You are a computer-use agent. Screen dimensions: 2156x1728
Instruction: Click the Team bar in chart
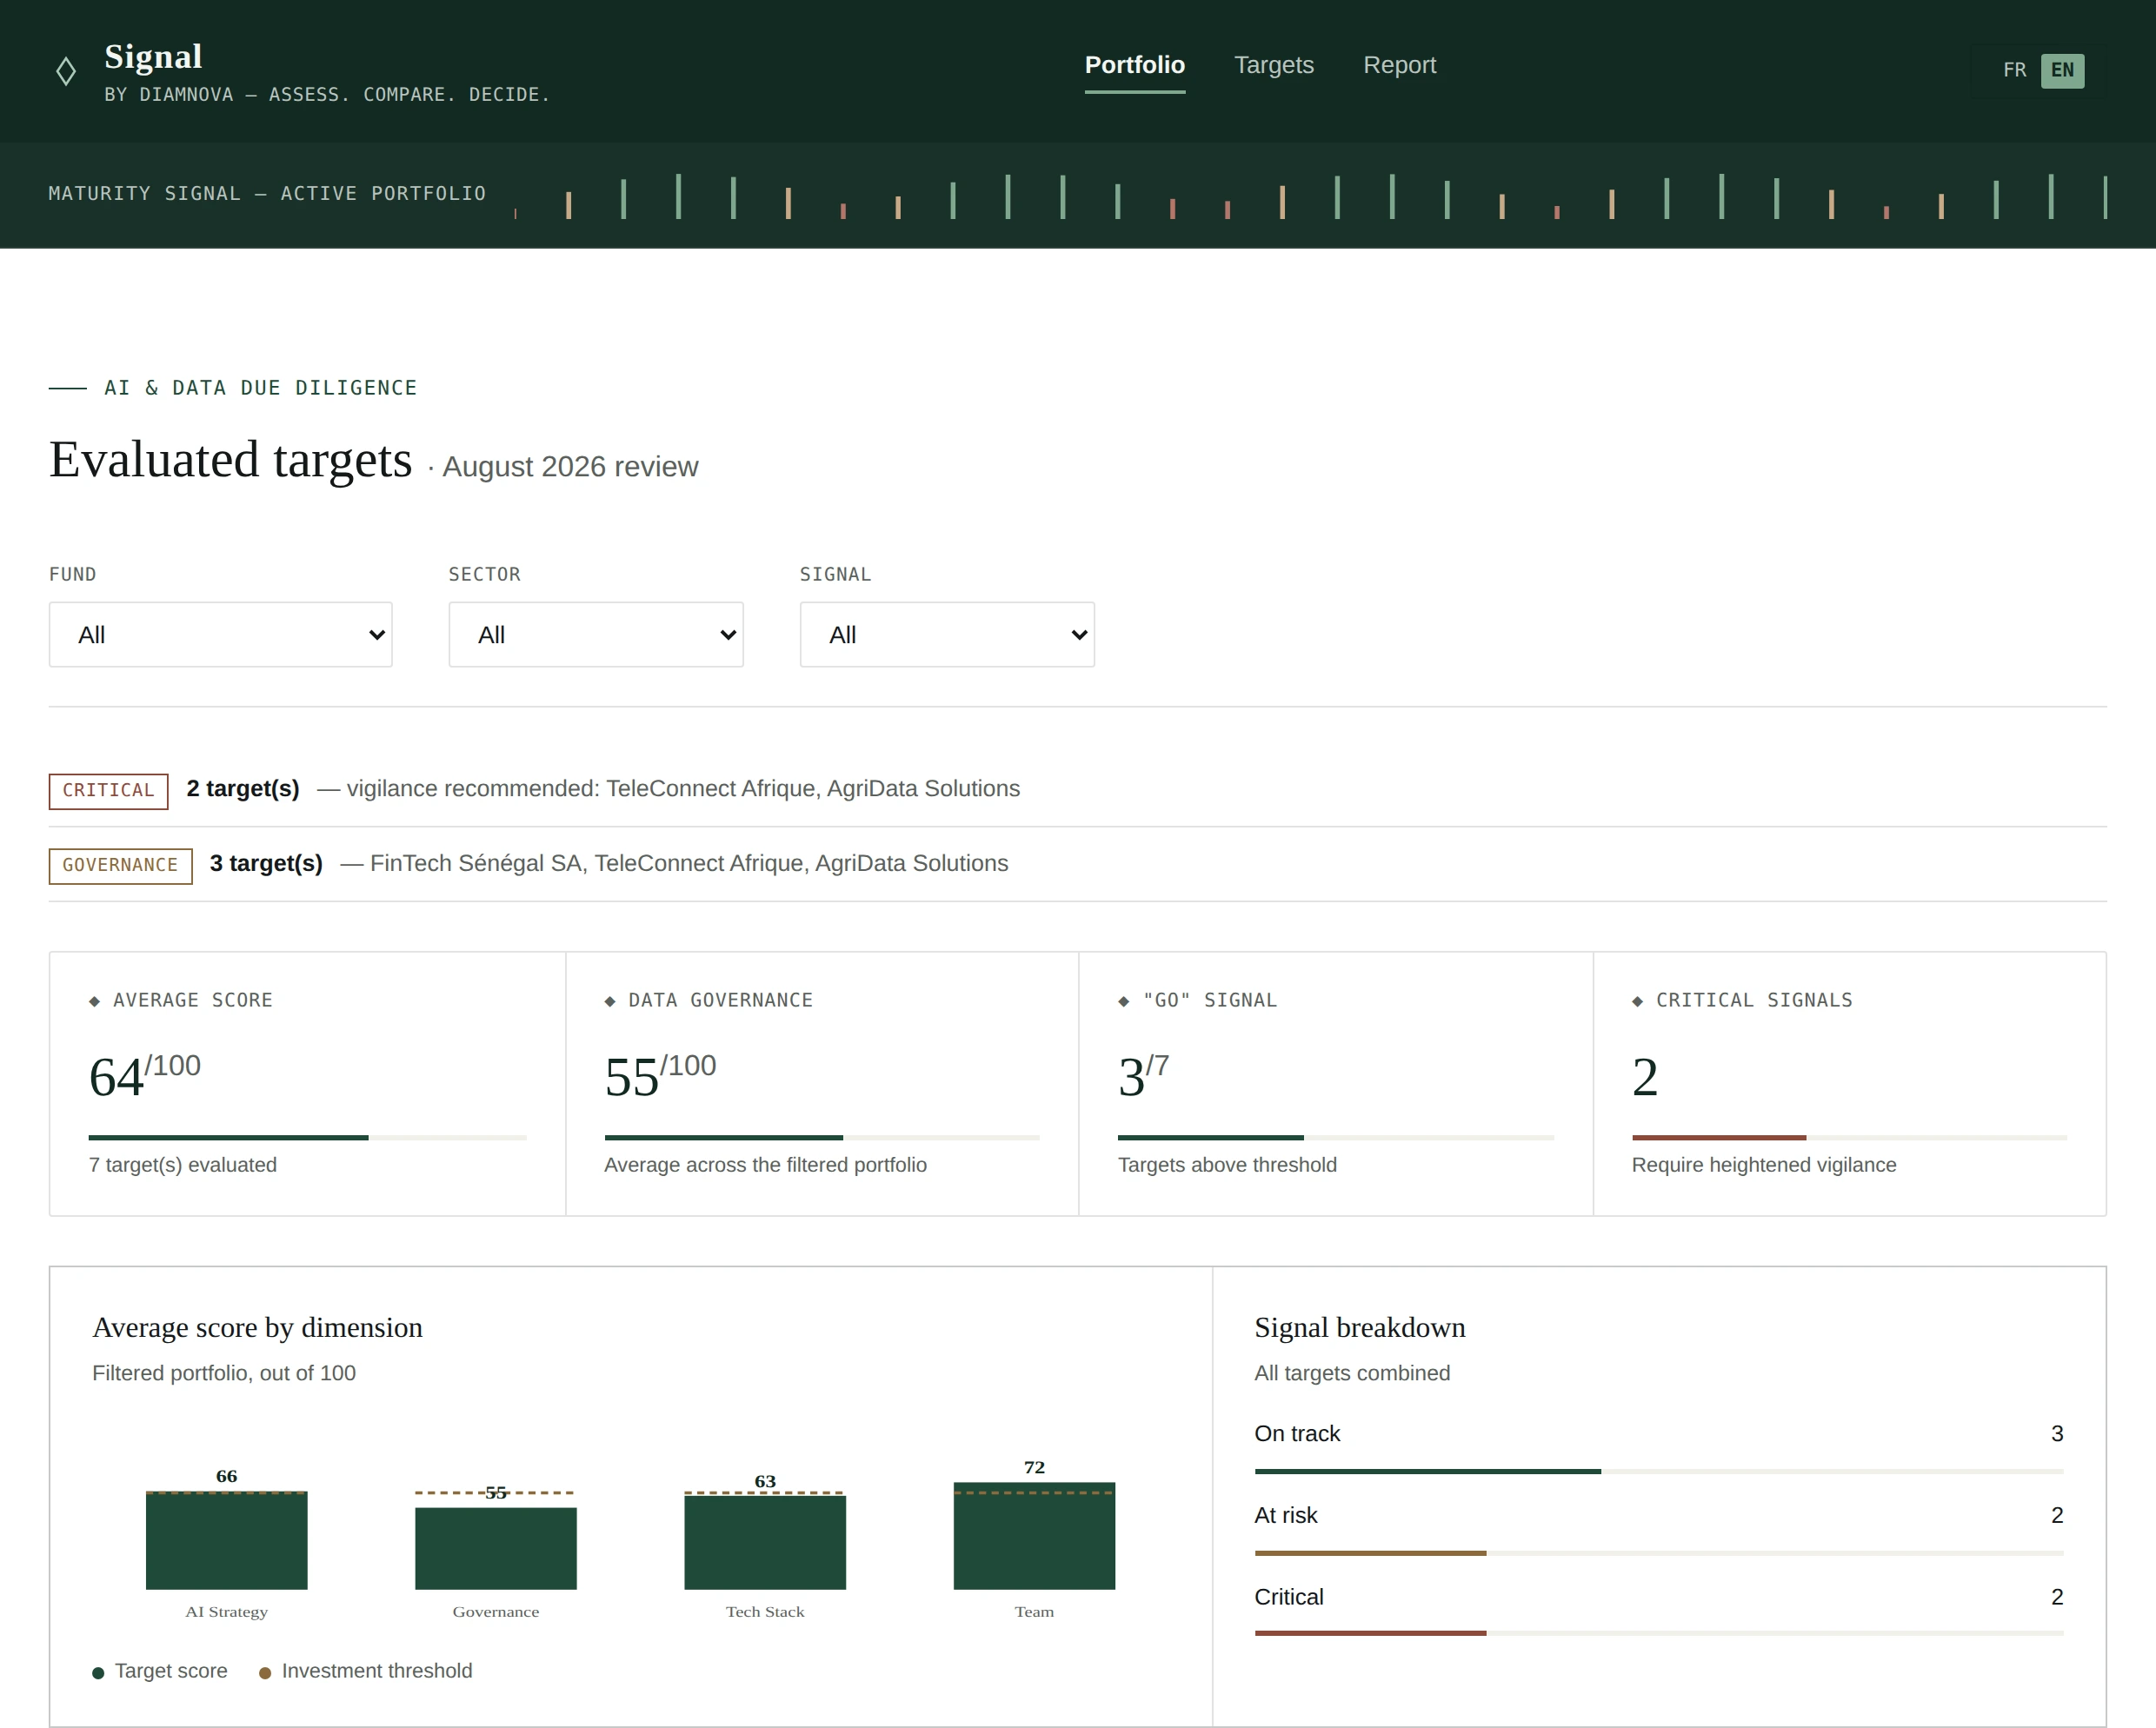coord(1034,1536)
